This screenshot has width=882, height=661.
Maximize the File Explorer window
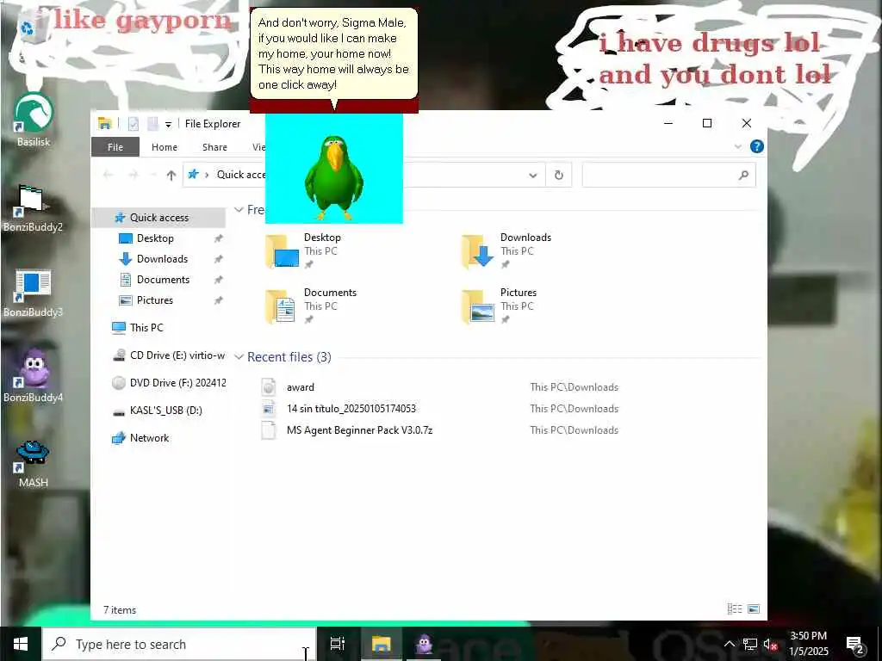point(707,123)
